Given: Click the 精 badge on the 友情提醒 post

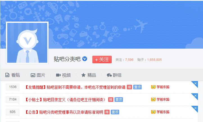Looking at the screenshot, I should point(129,87).
